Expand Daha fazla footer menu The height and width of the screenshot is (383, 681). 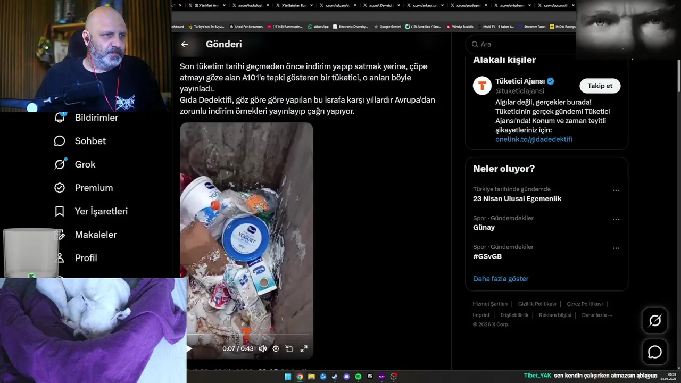pyautogui.click(x=597, y=315)
